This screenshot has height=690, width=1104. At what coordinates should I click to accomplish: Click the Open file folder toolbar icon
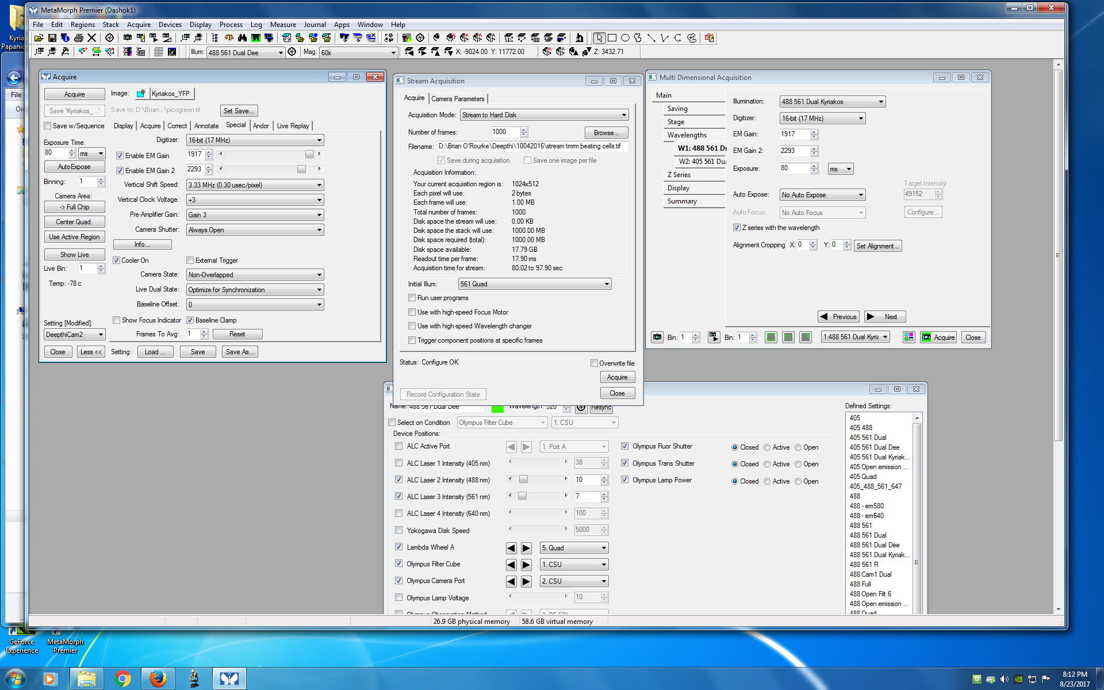click(x=39, y=38)
